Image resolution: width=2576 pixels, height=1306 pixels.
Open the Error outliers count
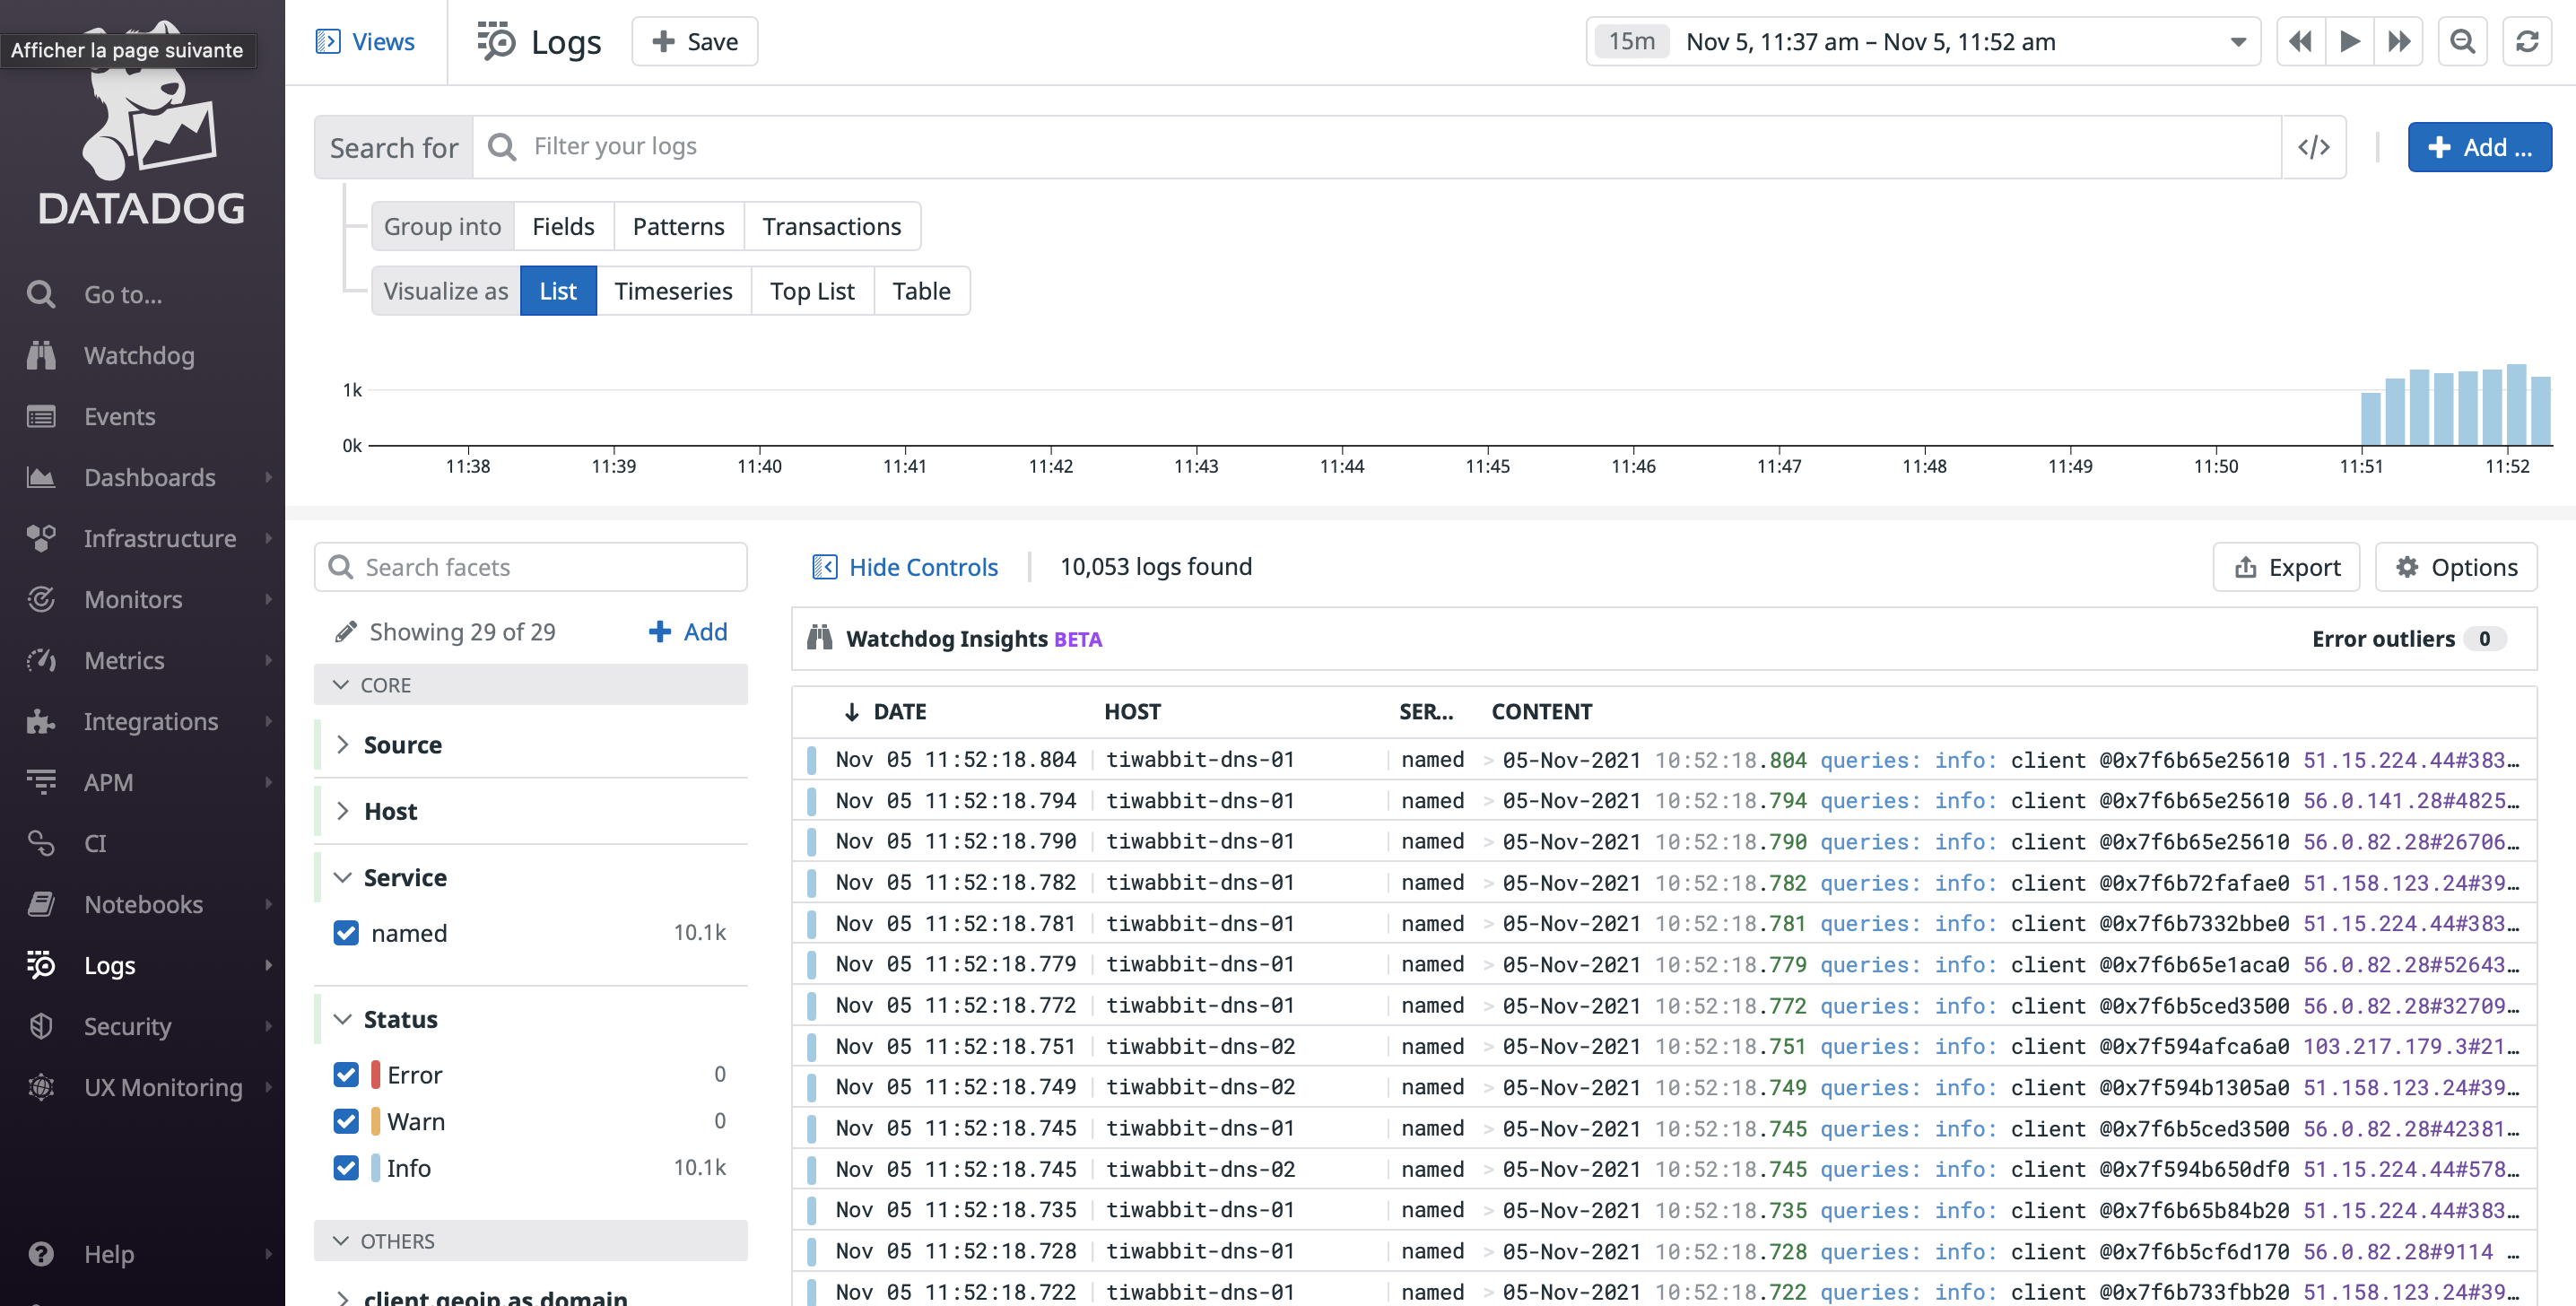(2484, 638)
